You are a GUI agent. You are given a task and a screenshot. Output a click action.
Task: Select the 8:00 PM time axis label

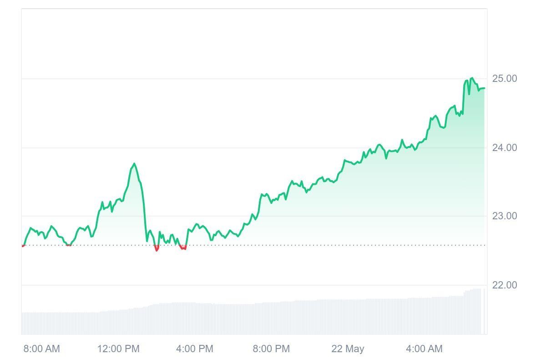[271, 349]
